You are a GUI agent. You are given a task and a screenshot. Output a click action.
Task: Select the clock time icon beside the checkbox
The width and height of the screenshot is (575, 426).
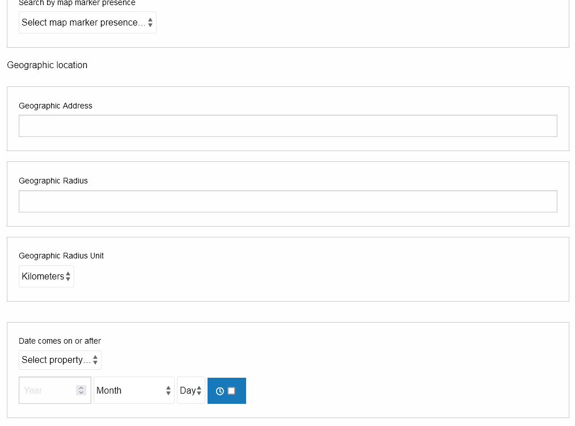pos(220,391)
